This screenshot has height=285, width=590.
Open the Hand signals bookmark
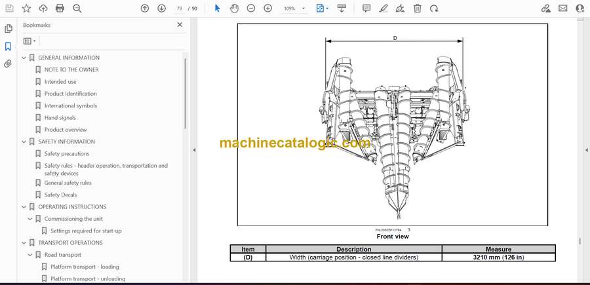coord(60,118)
